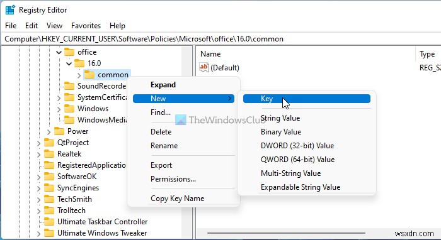Expand the Trolltech key chevron

(x=38, y=210)
